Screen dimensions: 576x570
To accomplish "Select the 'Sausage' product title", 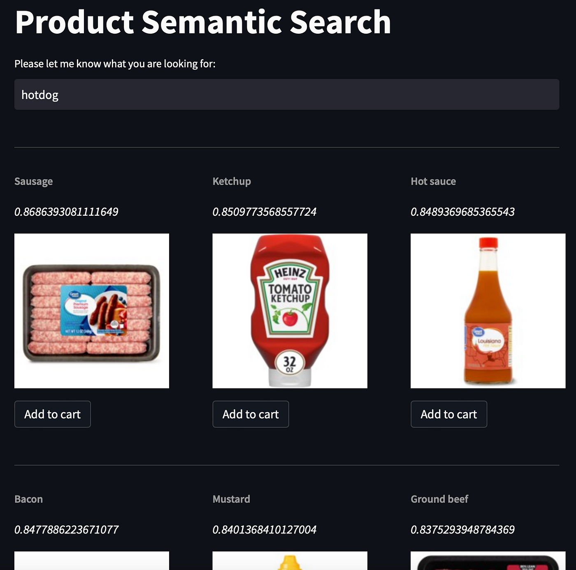I will point(34,181).
